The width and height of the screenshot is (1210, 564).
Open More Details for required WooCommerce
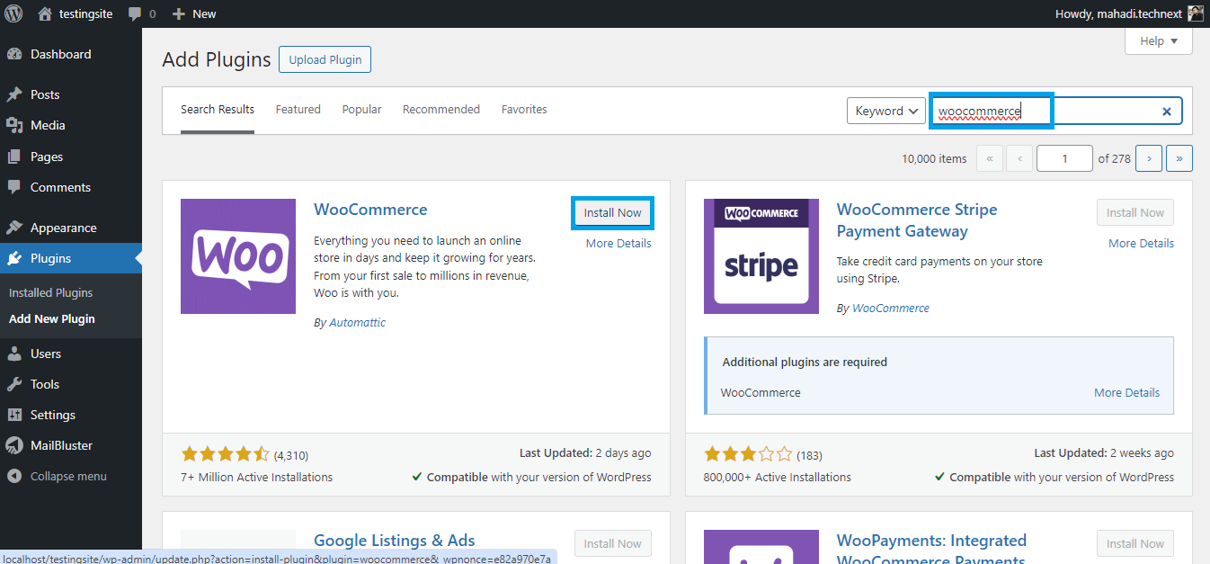1126,393
